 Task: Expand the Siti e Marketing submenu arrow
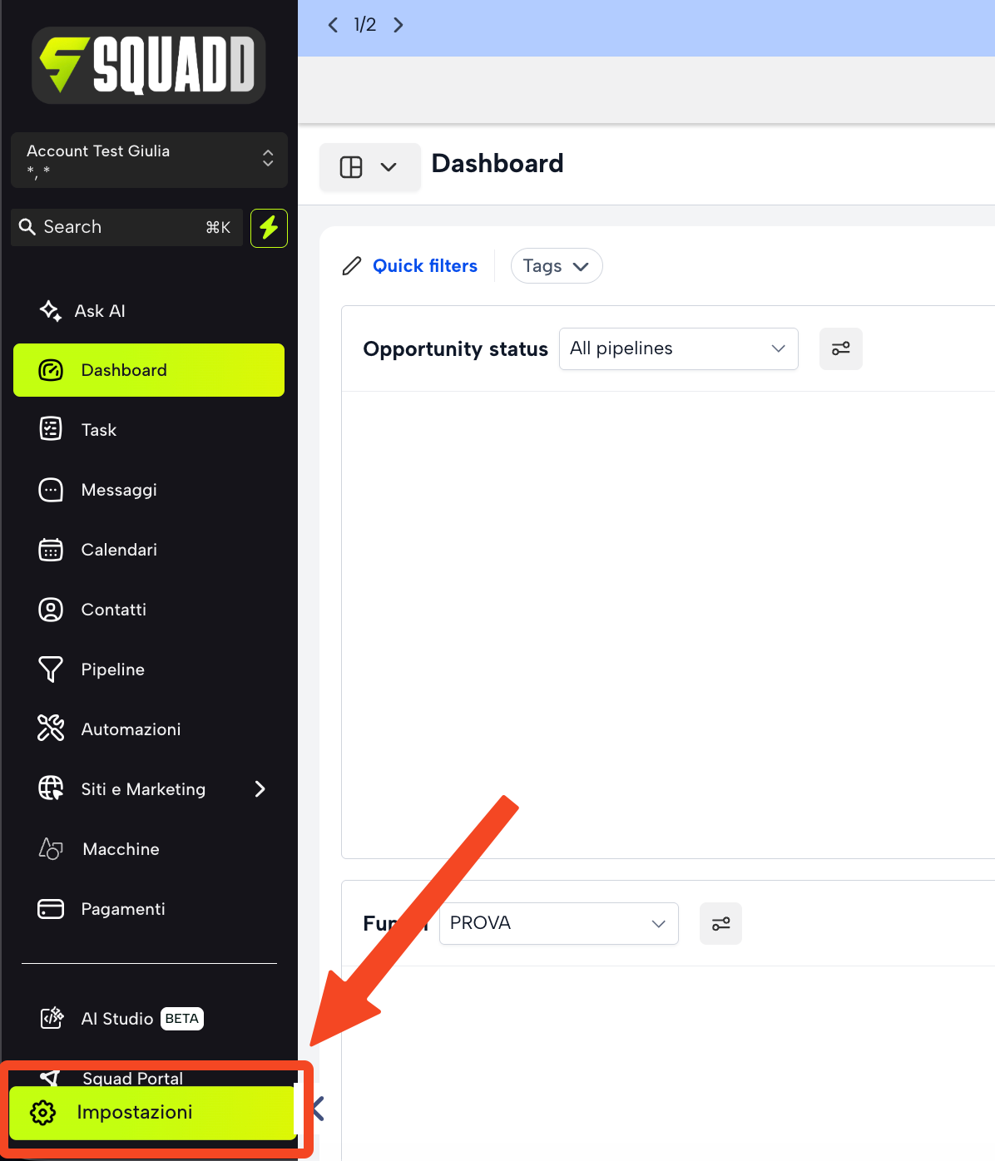(x=260, y=789)
